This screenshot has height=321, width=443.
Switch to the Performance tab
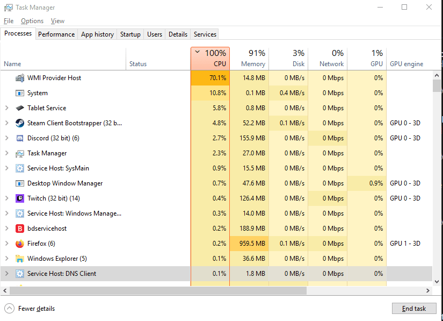(56, 34)
